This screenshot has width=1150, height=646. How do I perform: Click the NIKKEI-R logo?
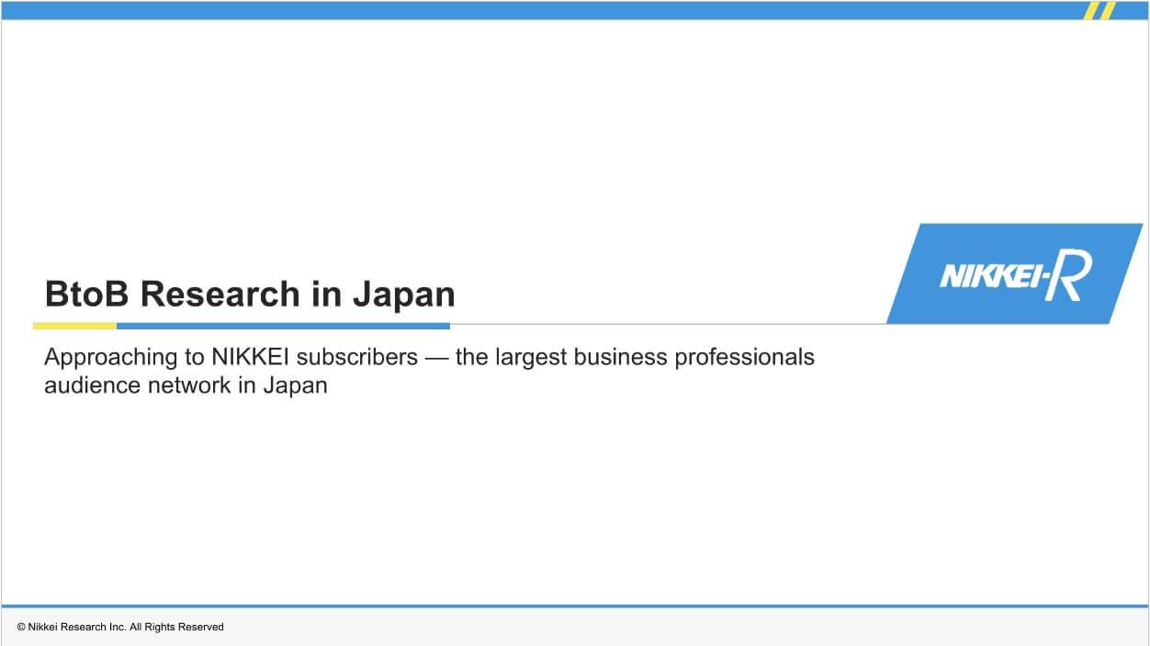(x=1015, y=273)
